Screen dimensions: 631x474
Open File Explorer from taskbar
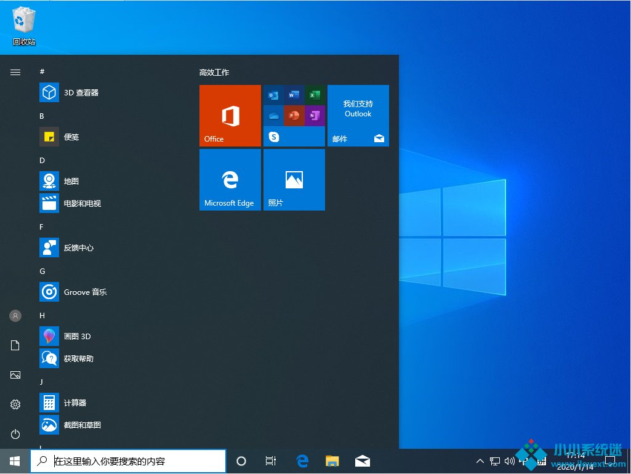[332, 461]
